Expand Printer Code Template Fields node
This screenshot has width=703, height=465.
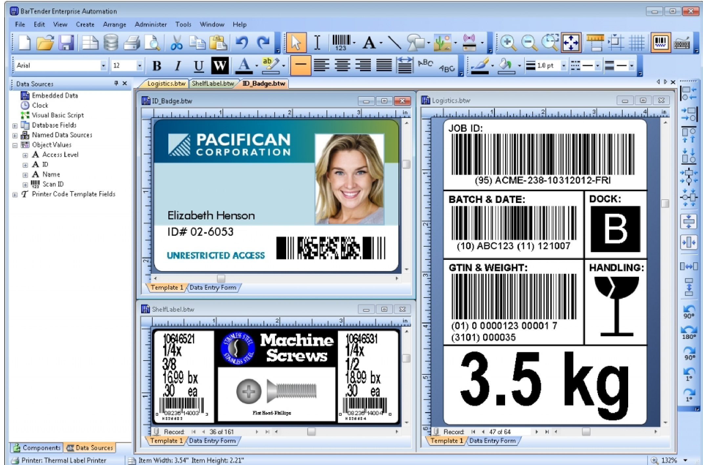click(15, 195)
